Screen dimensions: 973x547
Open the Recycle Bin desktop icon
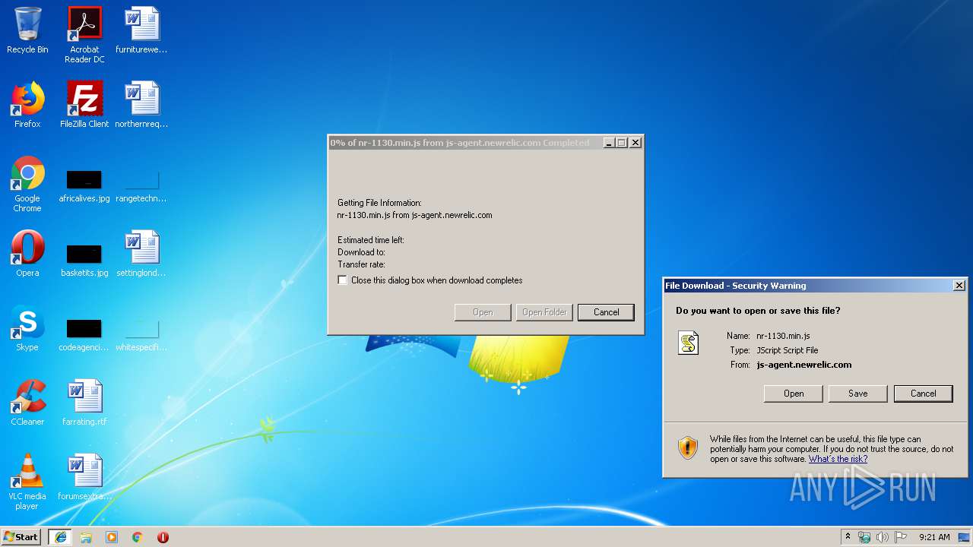[27, 31]
